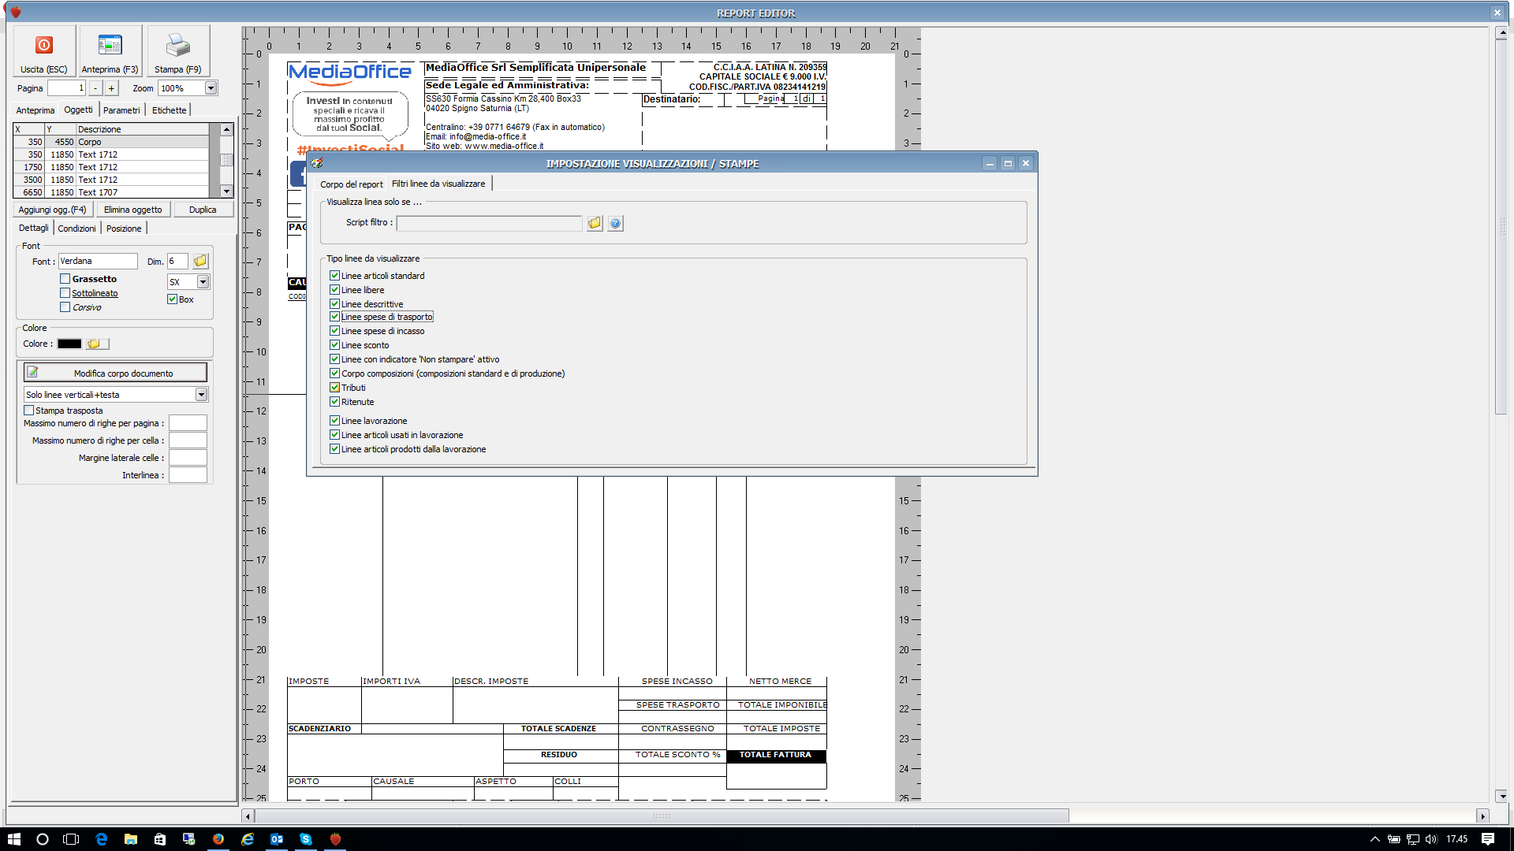Open SX alignment dropdown
This screenshot has width=1514, height=851.
(203, 282)
